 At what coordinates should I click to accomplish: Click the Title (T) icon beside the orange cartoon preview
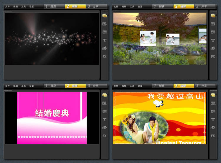[213, 120]
